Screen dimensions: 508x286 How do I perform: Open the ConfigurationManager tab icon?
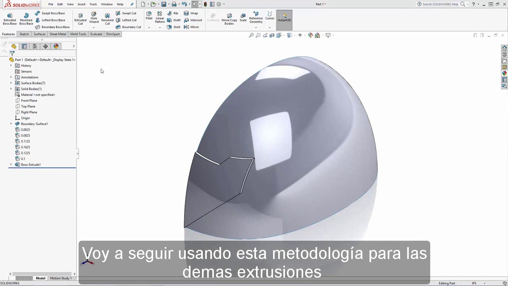click(x=35, y=46)
